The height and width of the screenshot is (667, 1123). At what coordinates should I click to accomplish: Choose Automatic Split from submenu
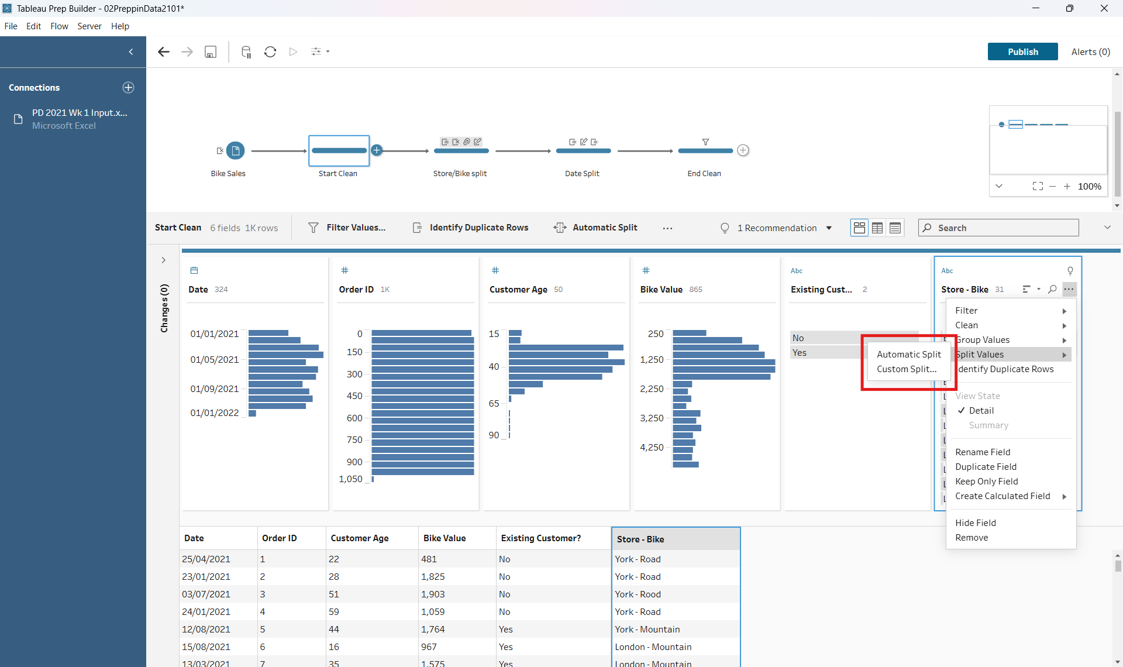908,355
